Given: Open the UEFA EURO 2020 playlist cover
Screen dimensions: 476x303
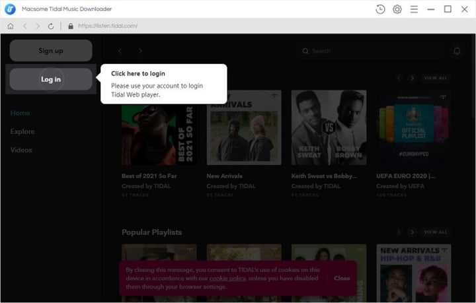Looking at the screenshot, I should coord(413,127).
